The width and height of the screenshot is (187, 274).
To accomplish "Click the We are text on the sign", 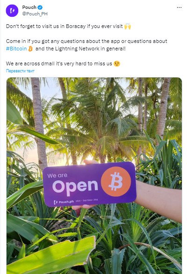I will coord(57,176).
